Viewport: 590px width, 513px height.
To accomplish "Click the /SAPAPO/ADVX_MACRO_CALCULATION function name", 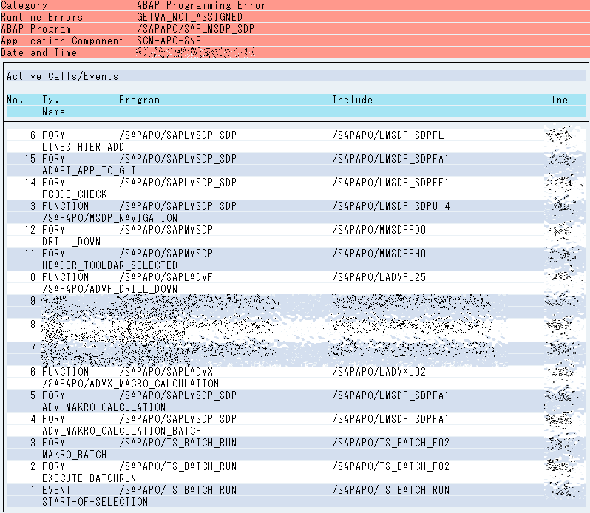I will tap(130, 384).
